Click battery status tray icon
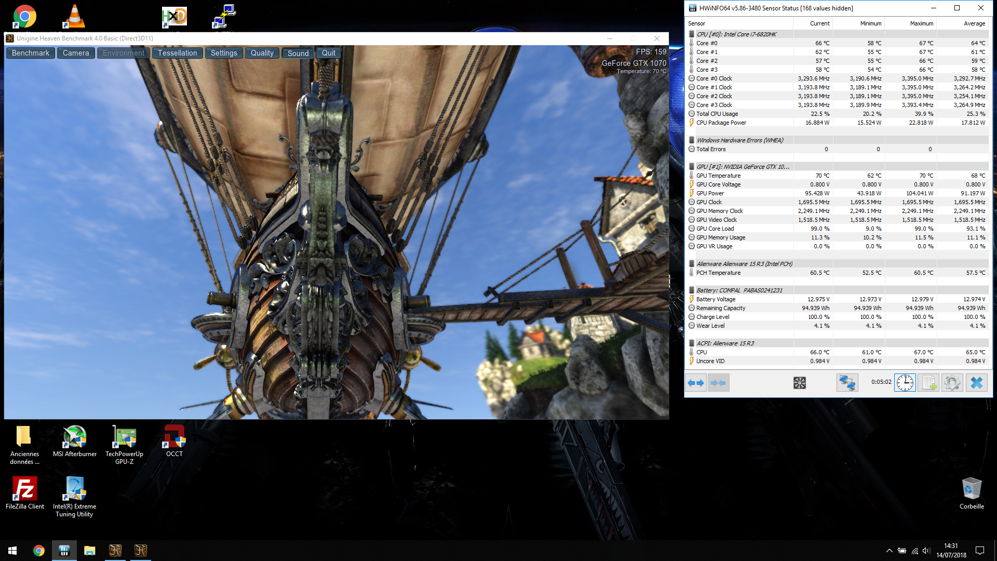This screenshot has width=997, height=561. click(x=902, y=551)
